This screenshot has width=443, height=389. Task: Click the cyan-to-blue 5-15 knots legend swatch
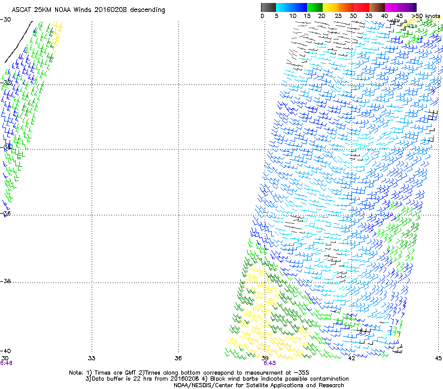pos(292,7)
